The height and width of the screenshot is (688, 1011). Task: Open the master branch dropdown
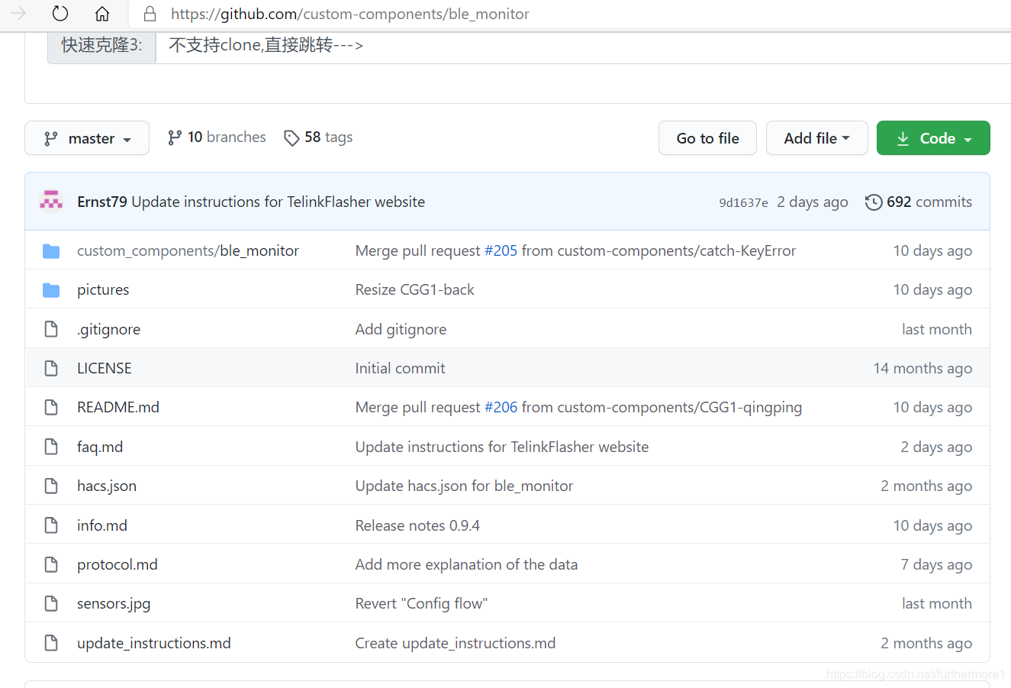click(87, 138)
